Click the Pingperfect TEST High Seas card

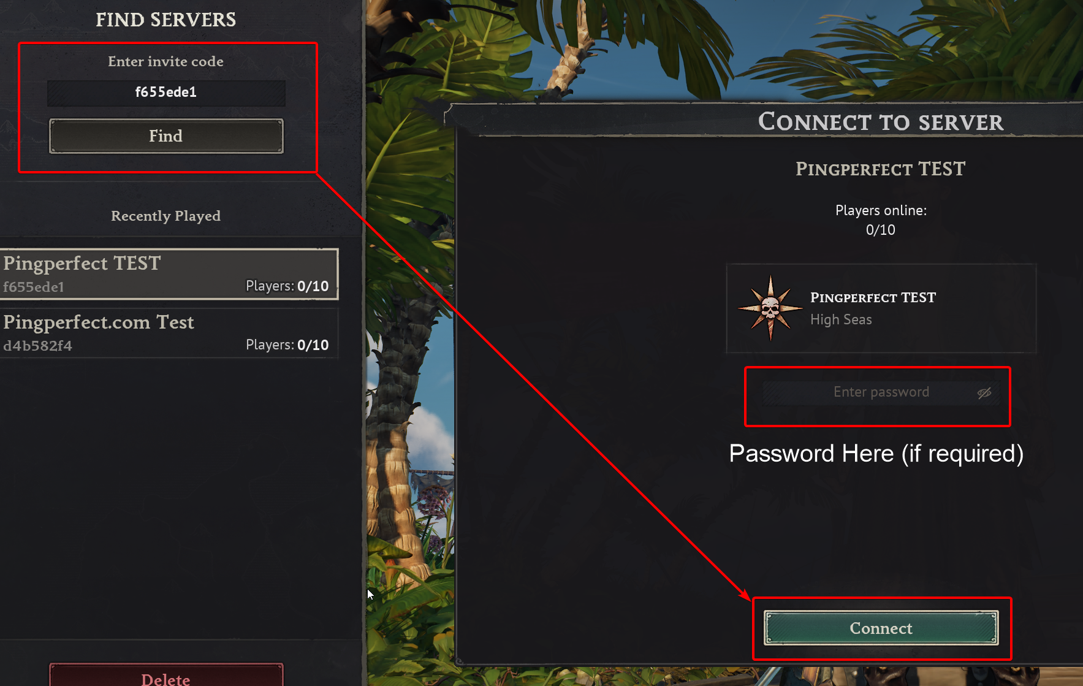pyautogui.click(x=881, y=308)
